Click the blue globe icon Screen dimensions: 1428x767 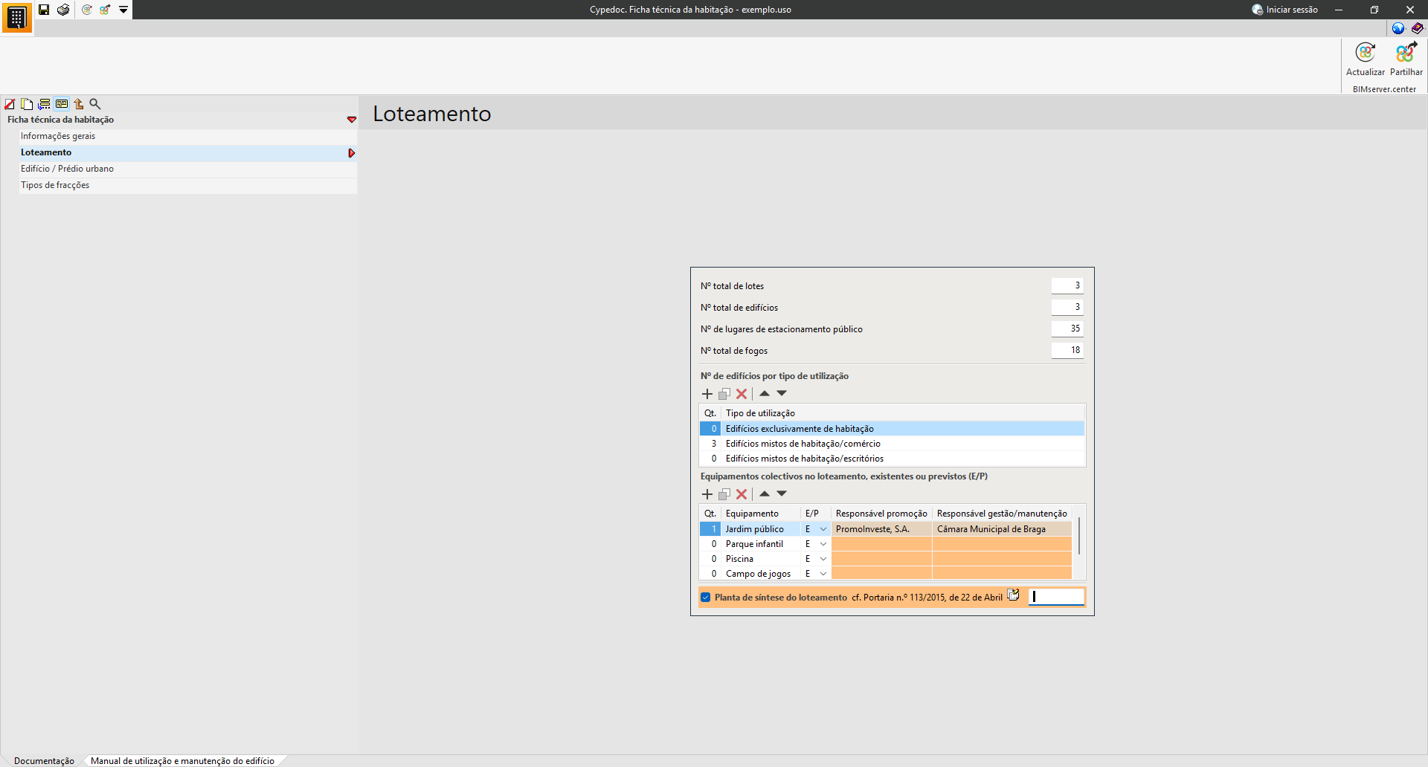click(x=1398, y=28)
